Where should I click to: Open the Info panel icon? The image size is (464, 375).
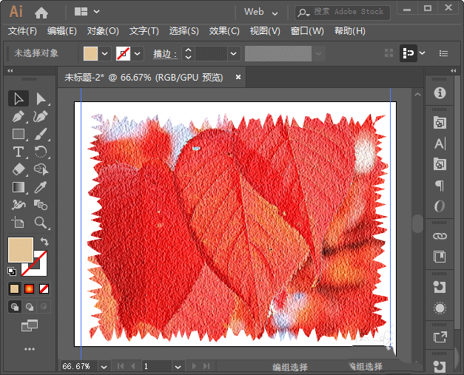coord(440,93)
